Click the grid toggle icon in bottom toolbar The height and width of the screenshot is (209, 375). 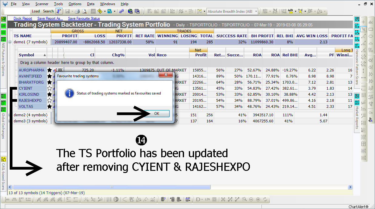point(214,199)
